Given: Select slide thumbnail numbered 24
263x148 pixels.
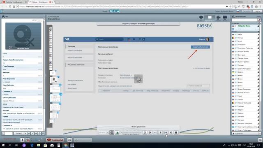Looking at the screenshot, I should [x=55, y=107].
